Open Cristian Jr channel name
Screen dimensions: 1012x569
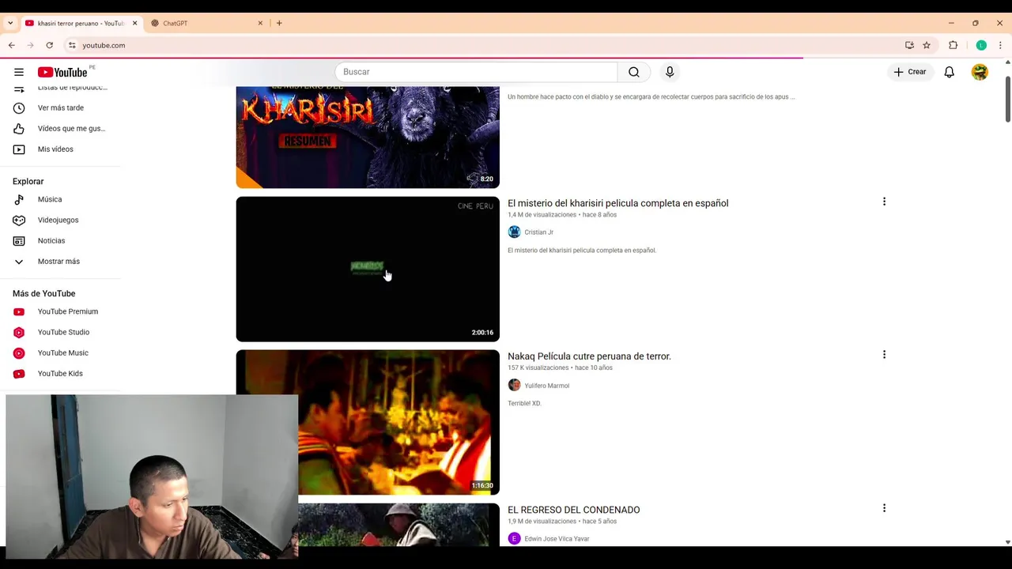click(x=538, y=232)
